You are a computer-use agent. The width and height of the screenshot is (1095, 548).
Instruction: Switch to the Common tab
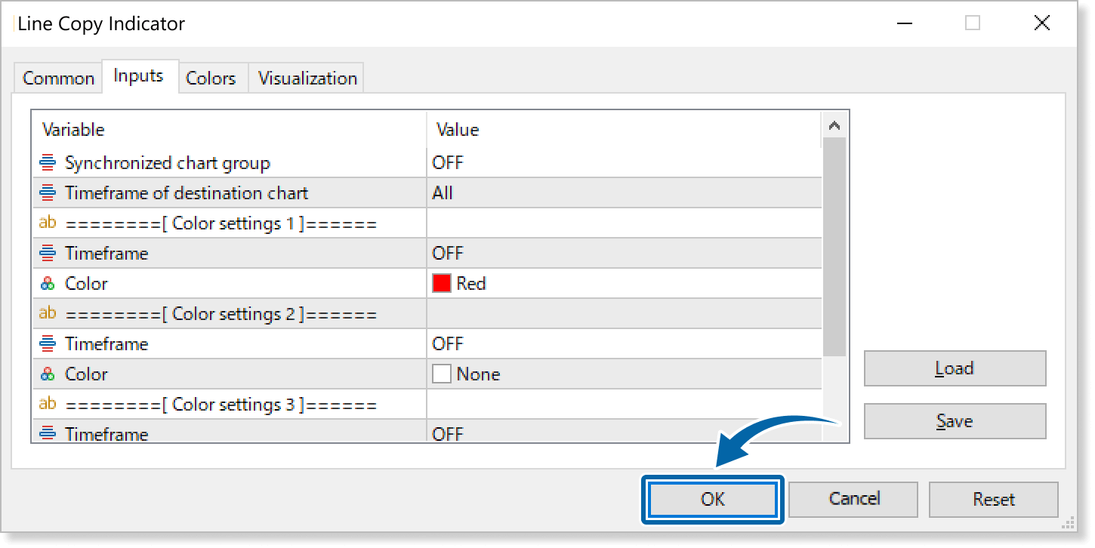click(58, 79)
